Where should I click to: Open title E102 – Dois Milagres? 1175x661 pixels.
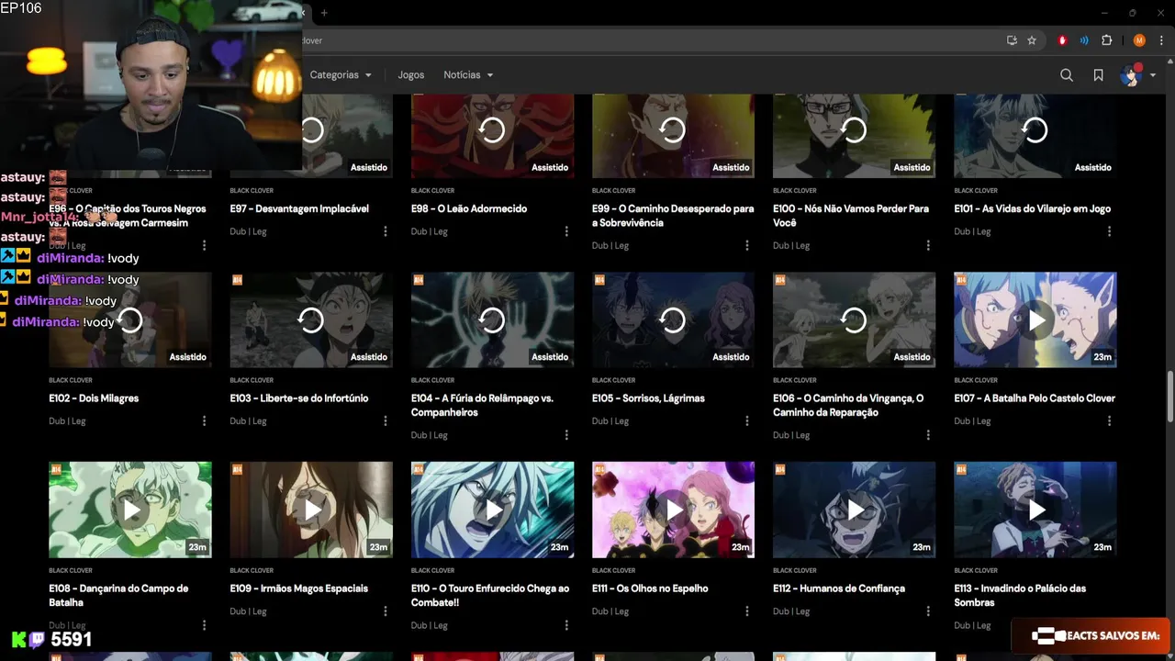coord(94,398)
